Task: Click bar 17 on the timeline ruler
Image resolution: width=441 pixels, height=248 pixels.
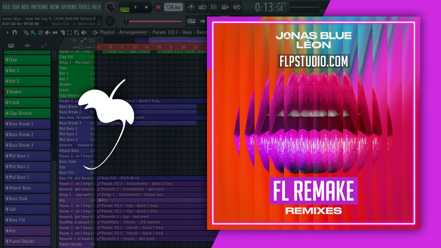Action: [x=135, y=47]
